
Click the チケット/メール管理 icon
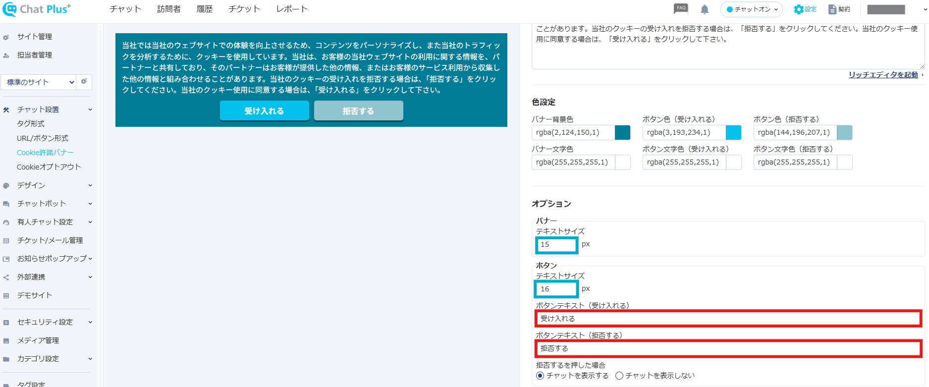(x=6, y=241)
